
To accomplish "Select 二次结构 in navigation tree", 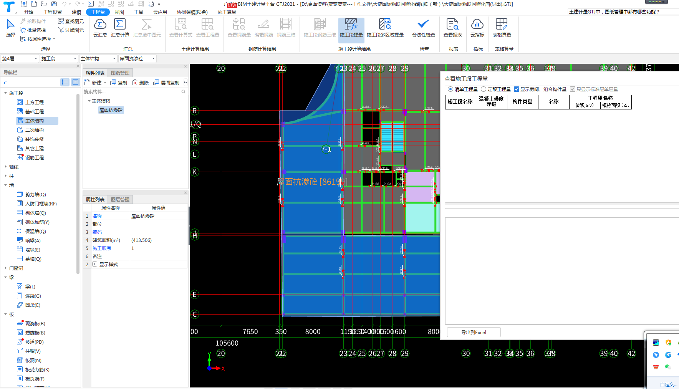I will (x=31, y=130).
